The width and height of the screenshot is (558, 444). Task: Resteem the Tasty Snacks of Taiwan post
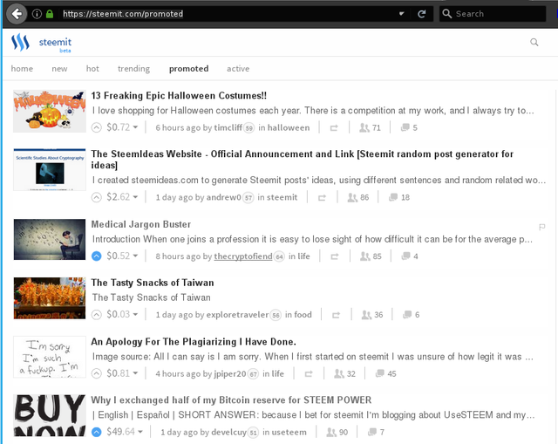tap(336, 315)
